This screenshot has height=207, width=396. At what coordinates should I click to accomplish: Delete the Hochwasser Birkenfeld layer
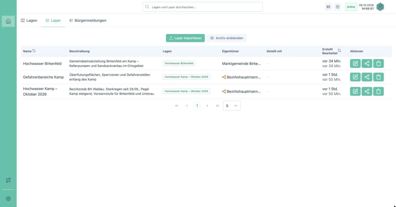tap(378, 63)
